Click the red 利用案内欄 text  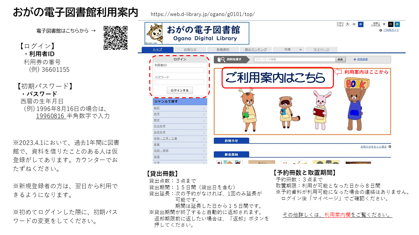click(337, 215)
